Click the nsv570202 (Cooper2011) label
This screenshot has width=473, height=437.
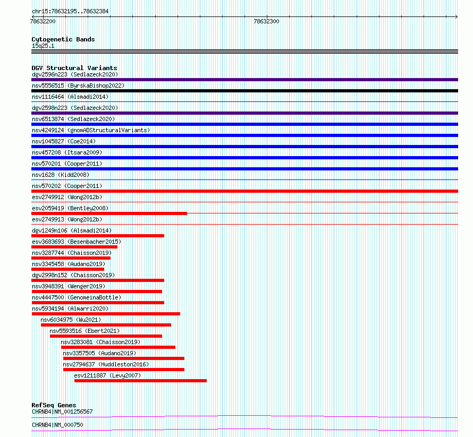coord(67,186)
